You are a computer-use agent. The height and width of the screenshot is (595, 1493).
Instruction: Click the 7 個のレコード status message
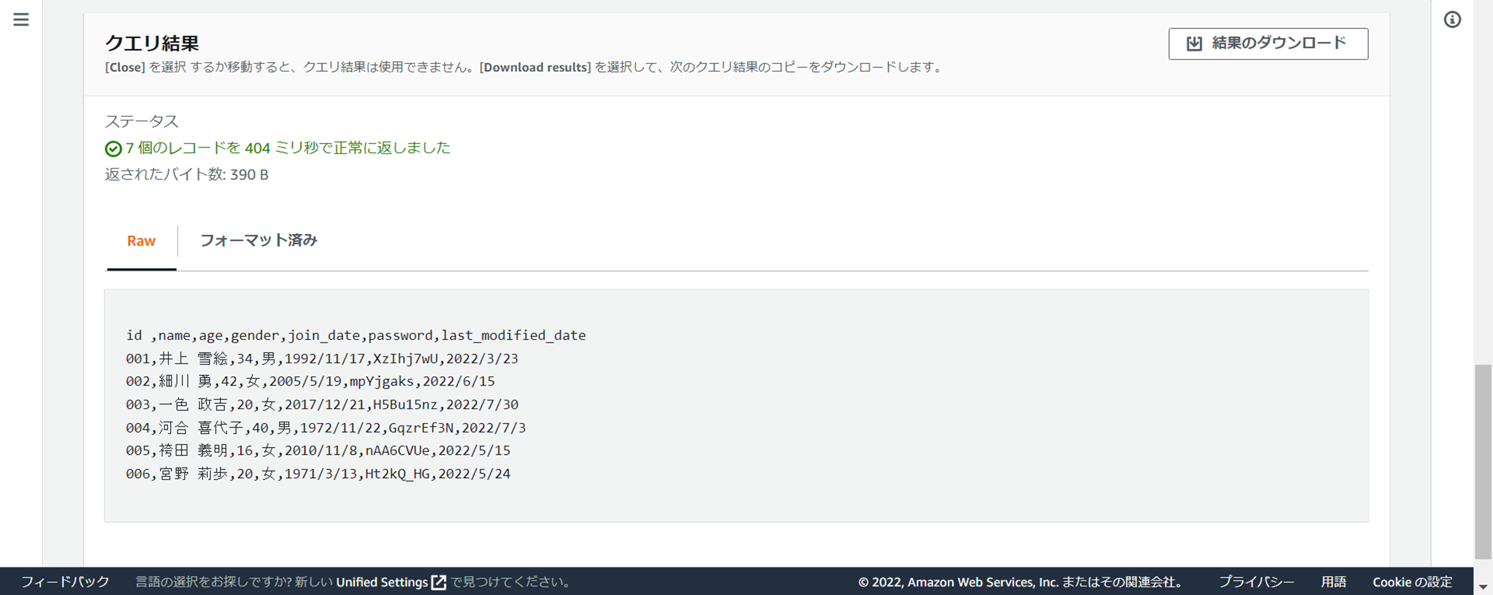[288, 148]
